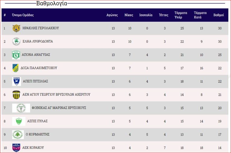Select ΗΡΑΚΛΗΣ ΓΕΡΟΛΑΚΚΟΥ goals-for value 25
Image resolution: width=231 pixels, height=153 pixels.
182,28
